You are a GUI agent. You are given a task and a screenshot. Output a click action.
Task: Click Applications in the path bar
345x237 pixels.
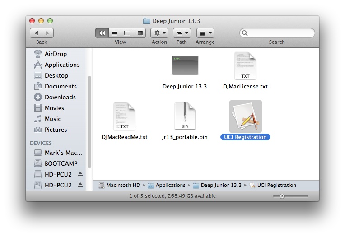click(x=170, y=185)
